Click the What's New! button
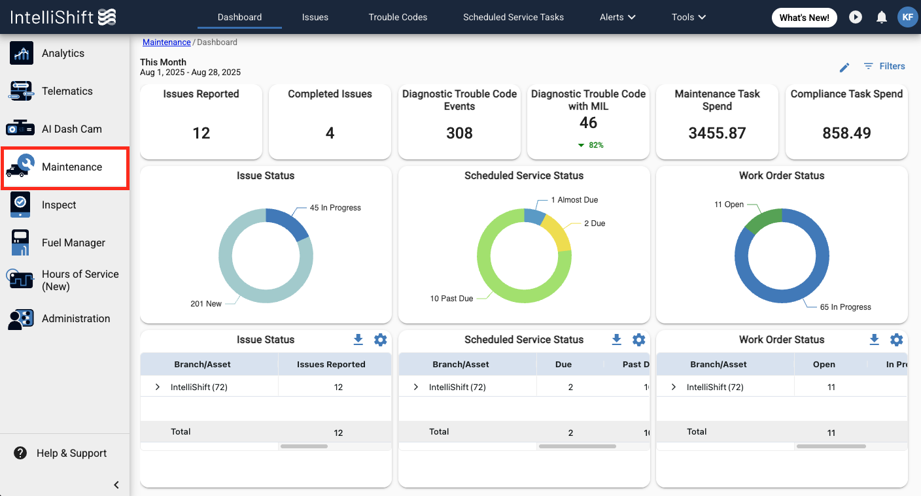 click(x=805, y=18)
